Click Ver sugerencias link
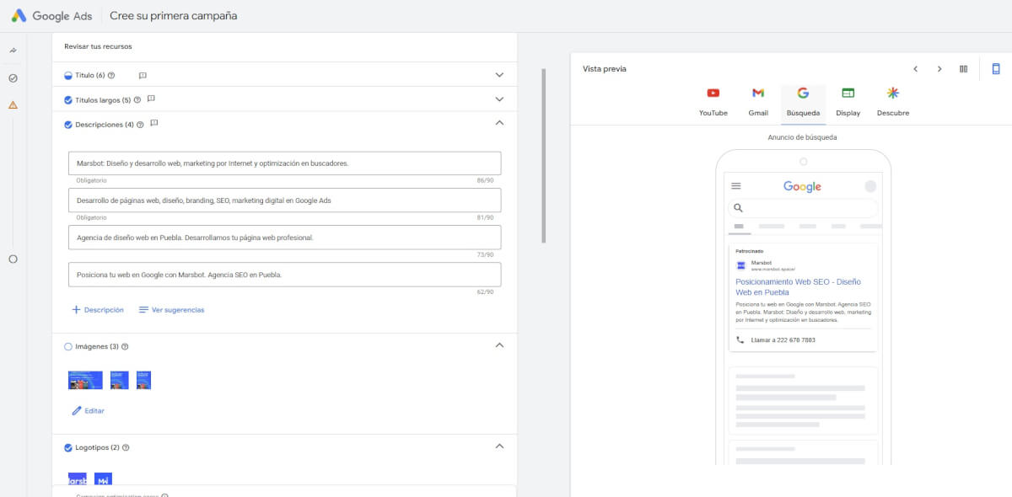This screenshot has height=497, width=1012. 171,310
